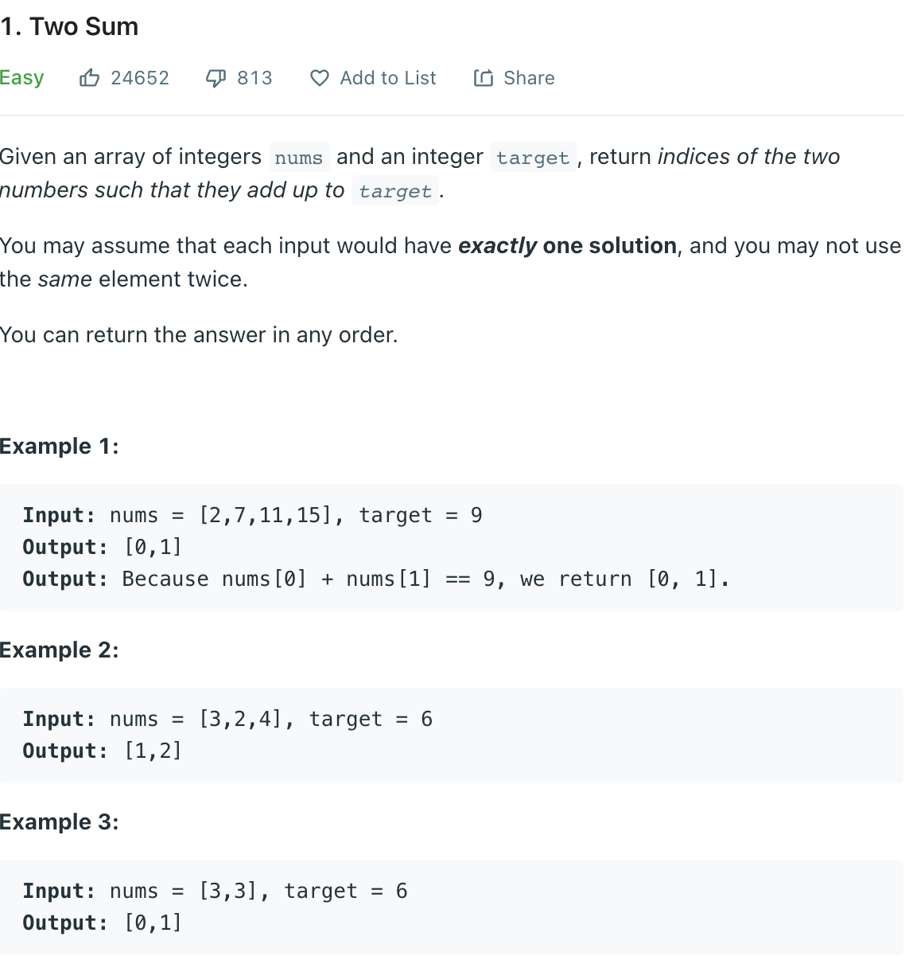Click the thumbs-down dislike icon
The height and width of the screenshot is (960, 913).
[216, 78]
